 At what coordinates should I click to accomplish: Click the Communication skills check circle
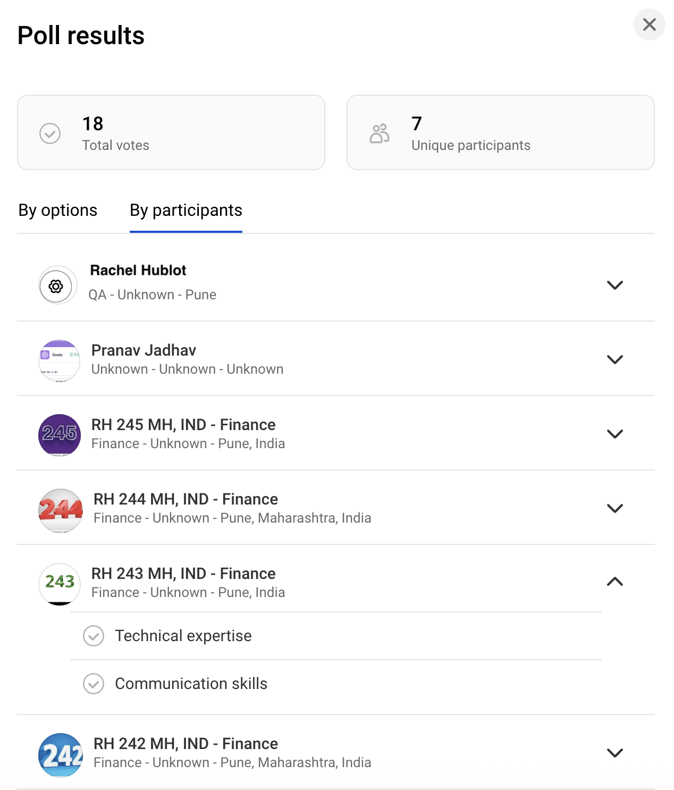click(x=94, y=684)
